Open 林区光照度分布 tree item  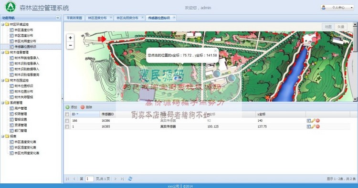(25, 41)
